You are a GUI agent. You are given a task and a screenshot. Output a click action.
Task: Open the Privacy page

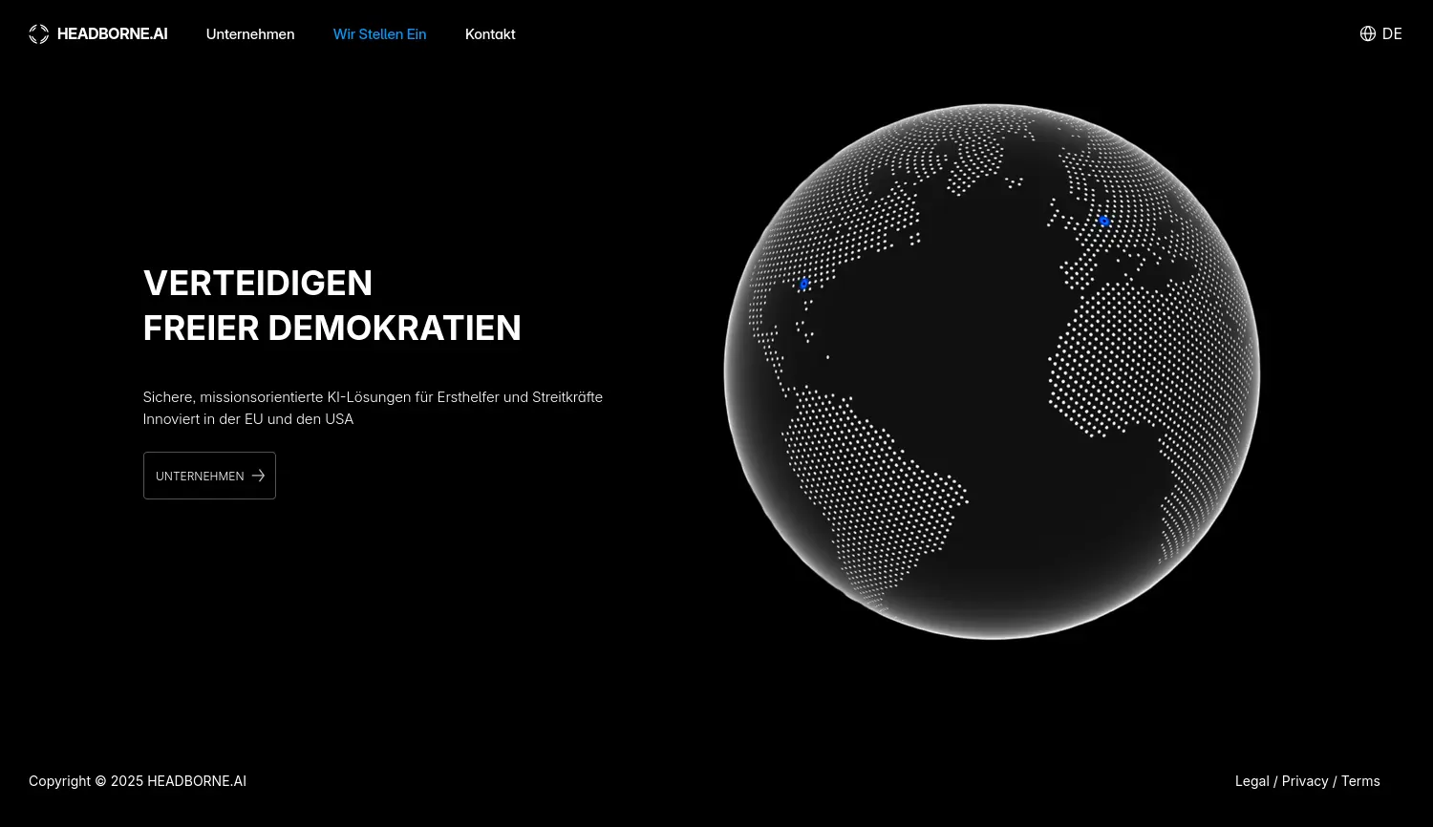coord(1305,780)
